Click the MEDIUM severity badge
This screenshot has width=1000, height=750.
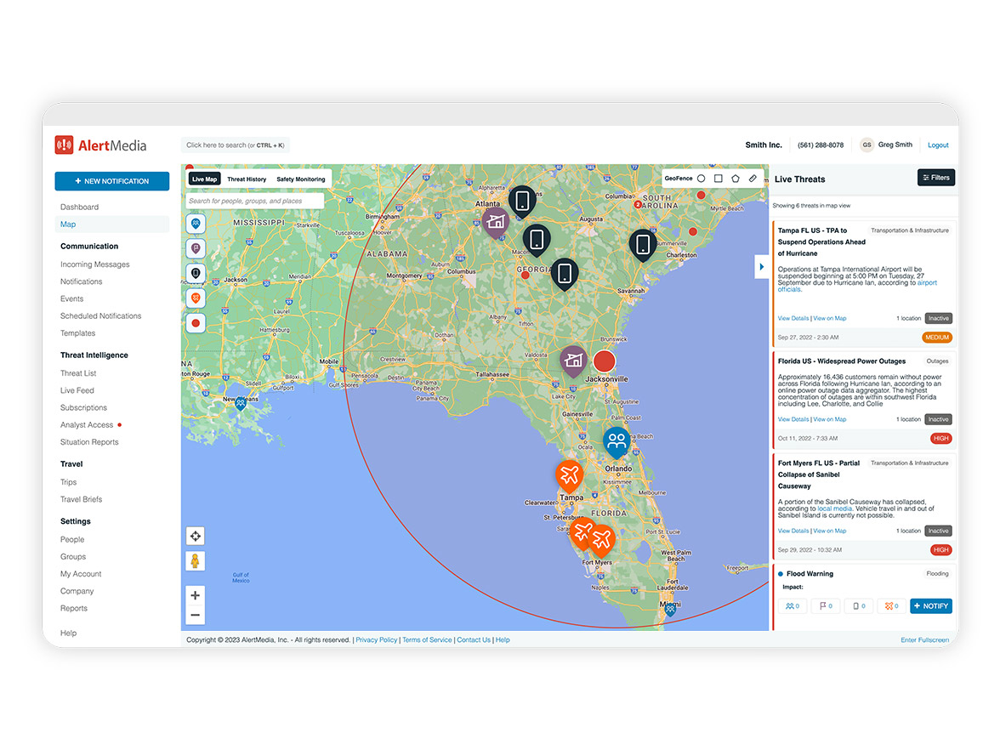[x=937, y=338]
